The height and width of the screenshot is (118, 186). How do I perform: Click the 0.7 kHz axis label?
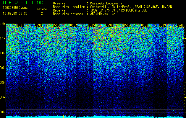(3, 97)
